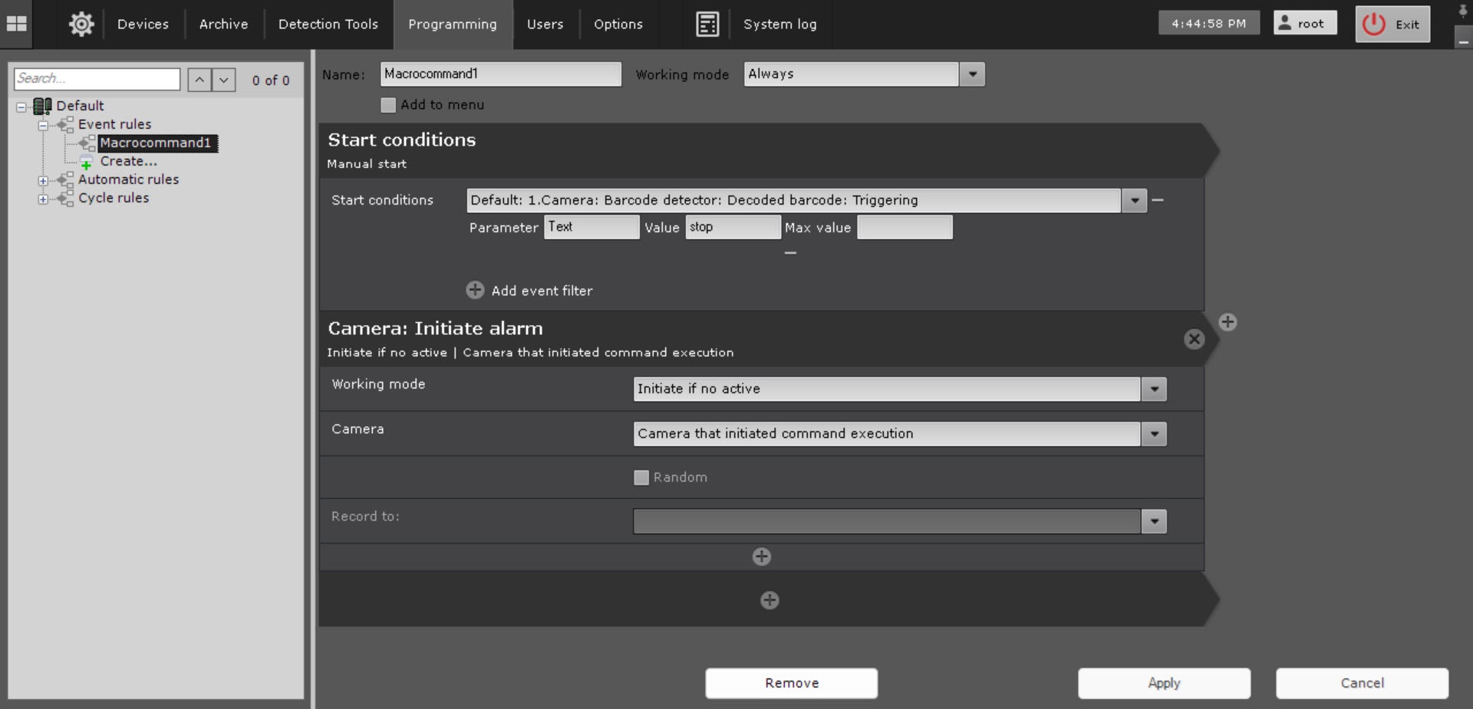Image resolution: width=1473 pixels, height=709 pixels.
Task: Toggle the Random checkbox
Action: pyautogui.click(x=641, y=478)
